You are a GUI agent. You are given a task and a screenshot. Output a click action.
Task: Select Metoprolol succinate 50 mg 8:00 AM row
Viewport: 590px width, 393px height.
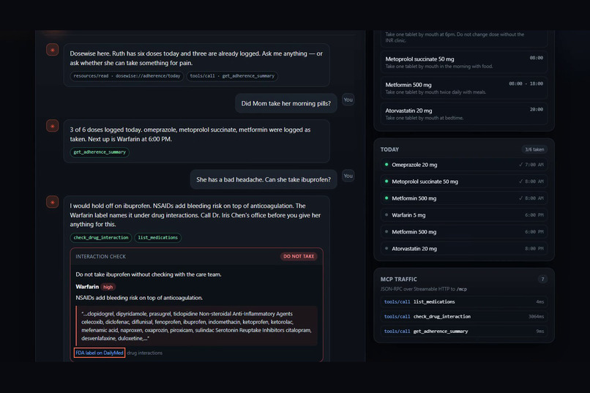pyautogui.click(x=464, y=181)
